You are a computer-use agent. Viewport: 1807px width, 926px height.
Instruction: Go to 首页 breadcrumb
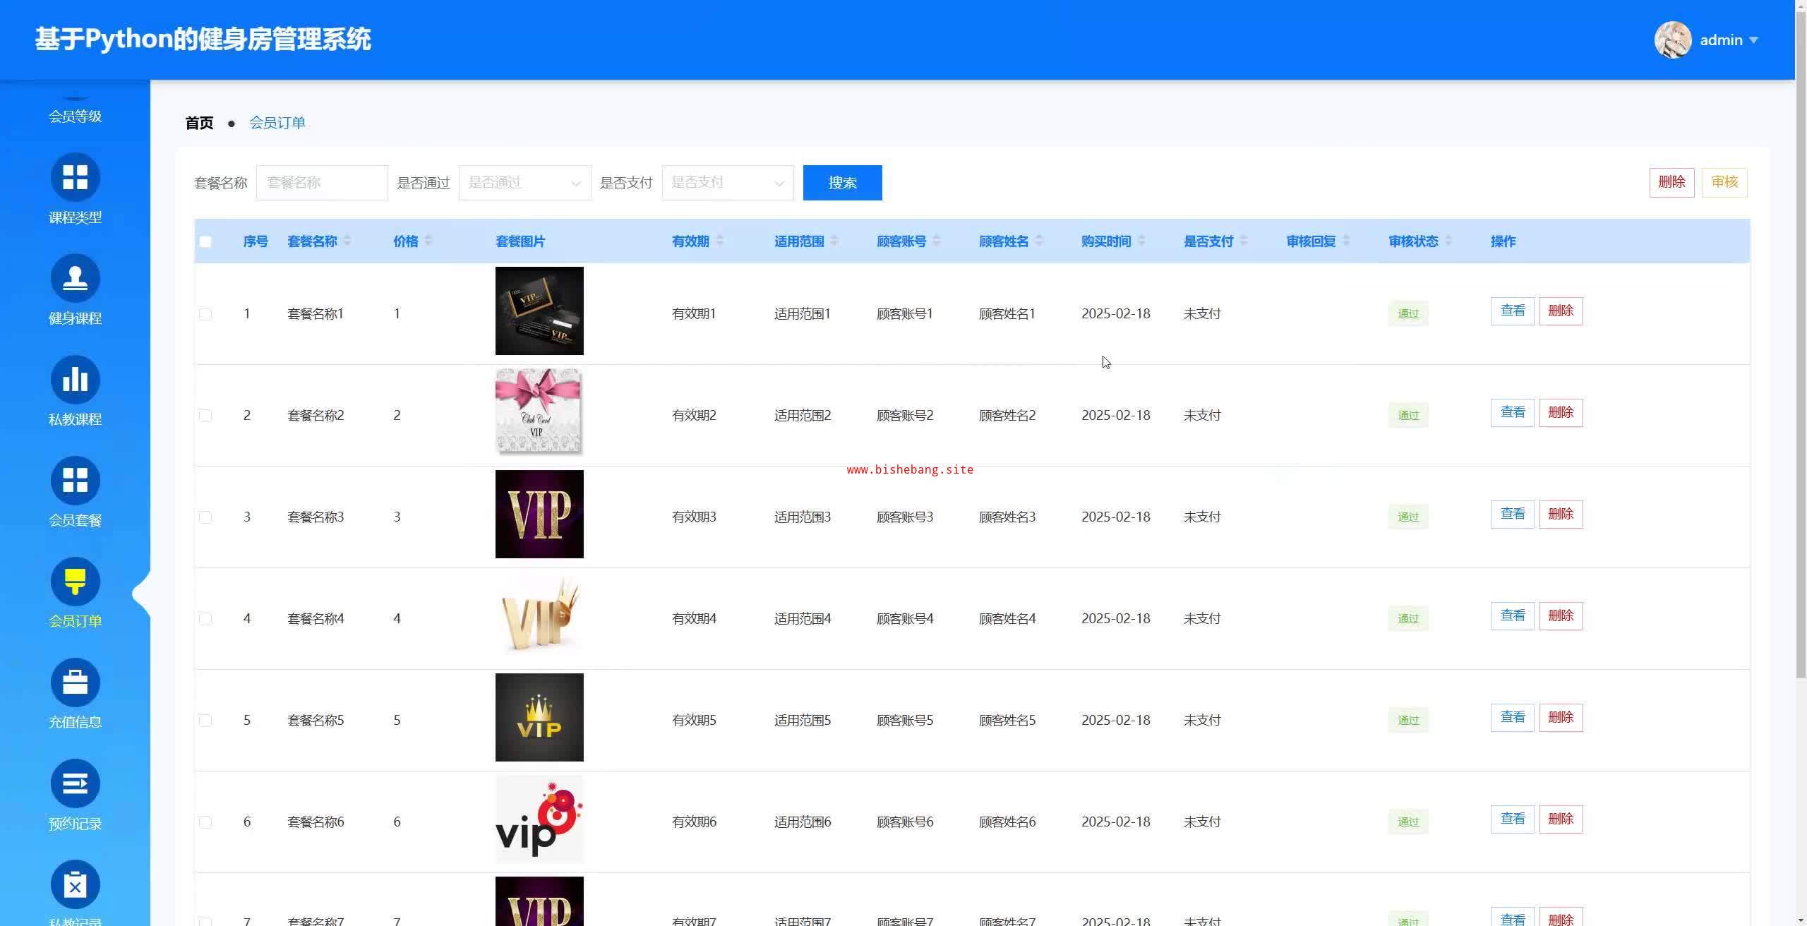tap(199, 123)
